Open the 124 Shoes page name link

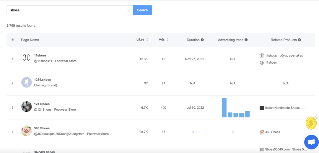tap(42, 104)
